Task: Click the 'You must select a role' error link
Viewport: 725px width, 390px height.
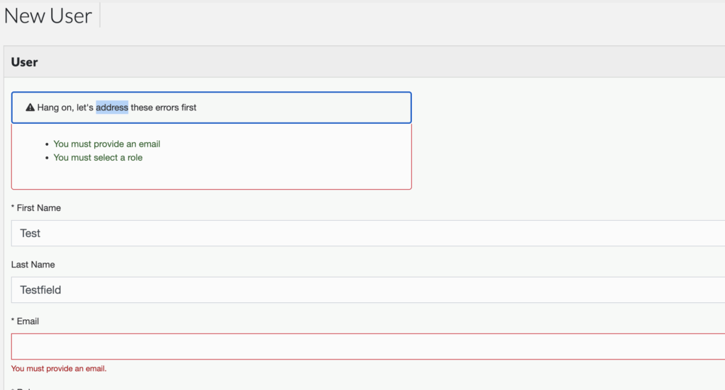Action: pyautogui.click(x=98, y=157)
